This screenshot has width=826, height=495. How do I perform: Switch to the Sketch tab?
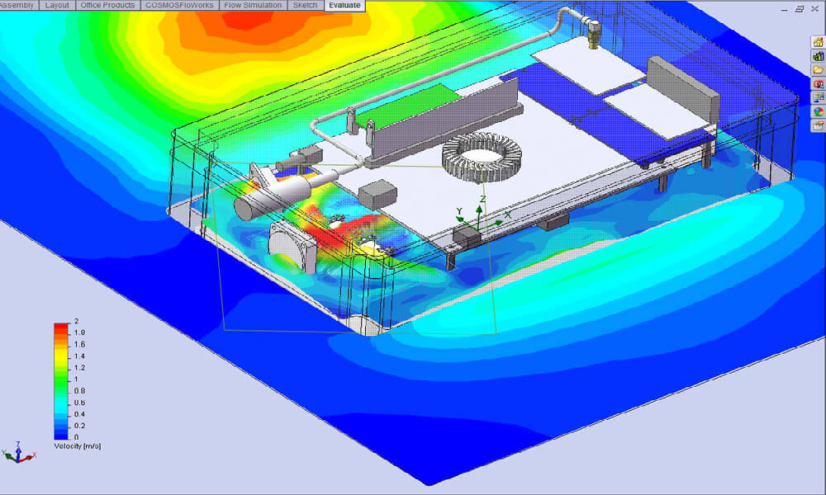tap(305, 5)
